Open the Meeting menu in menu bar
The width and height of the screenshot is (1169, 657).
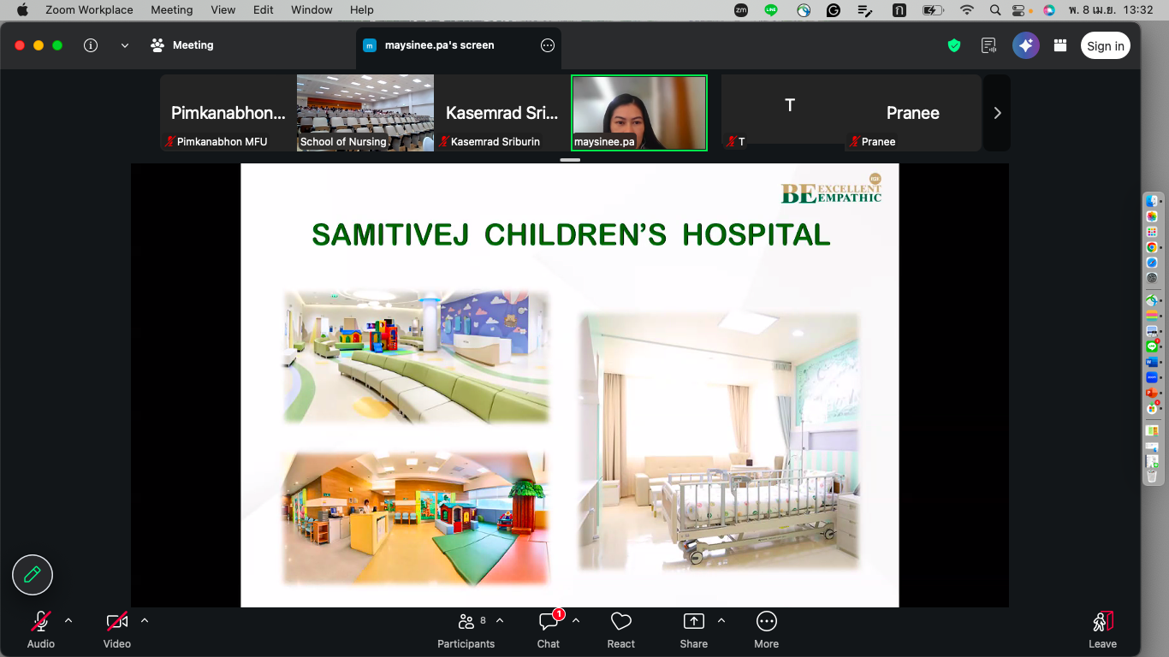[171, 10]
